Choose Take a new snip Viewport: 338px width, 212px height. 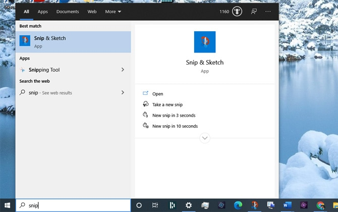click(x=167, y=104)
